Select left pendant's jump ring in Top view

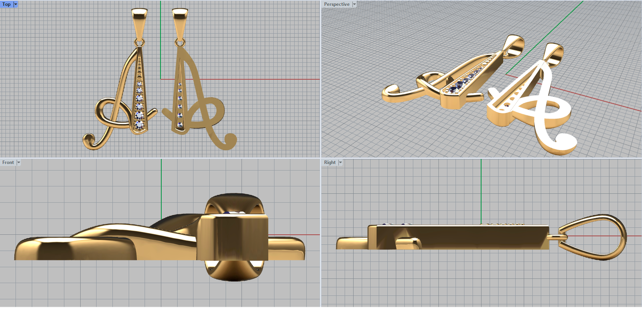139,42
